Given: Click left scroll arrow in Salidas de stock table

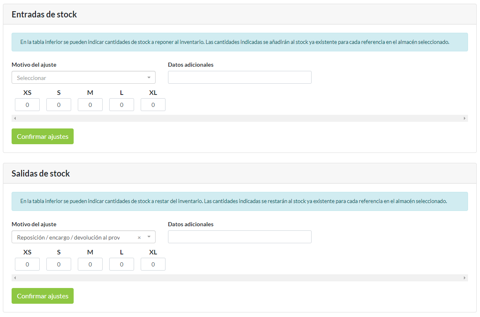Looking at the screenshot, I should 15,278.
